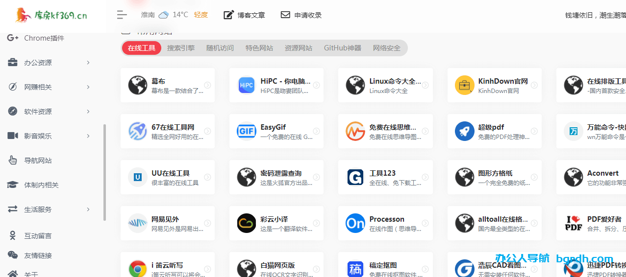
Task: Click the 影音娱乐 video camera icon
Action: pos(13,136)
